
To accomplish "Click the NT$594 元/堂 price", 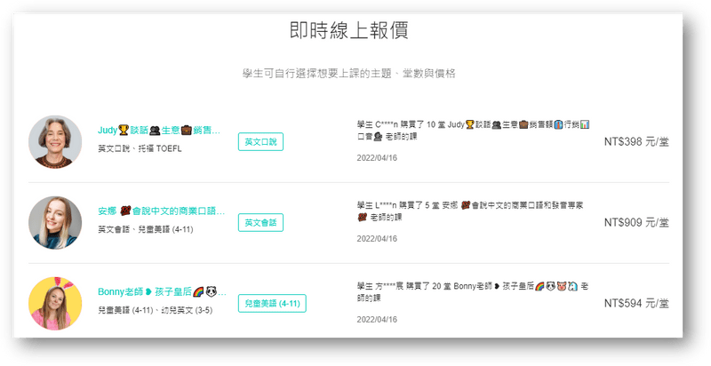I will coord(636,303).
